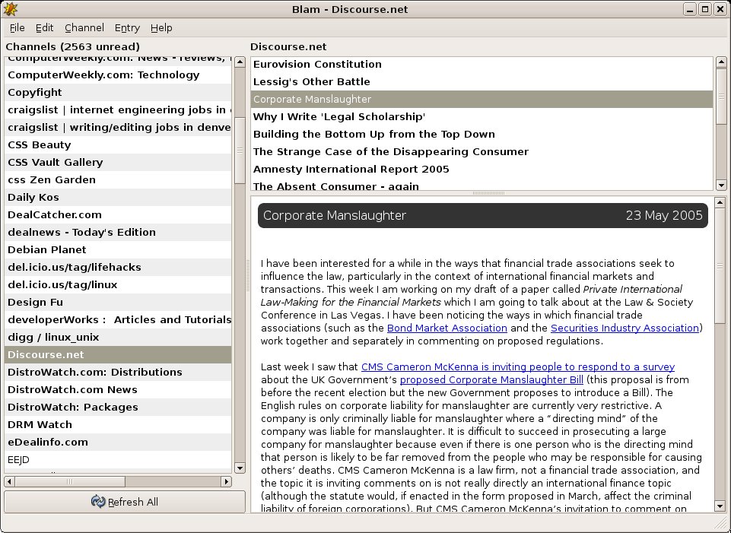Maximize the Blam window
This screenshot has width=731, height=533.
705,9
